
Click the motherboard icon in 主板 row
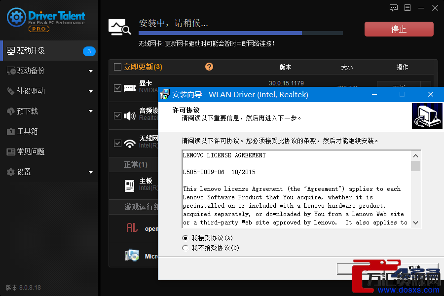point(130,186)
